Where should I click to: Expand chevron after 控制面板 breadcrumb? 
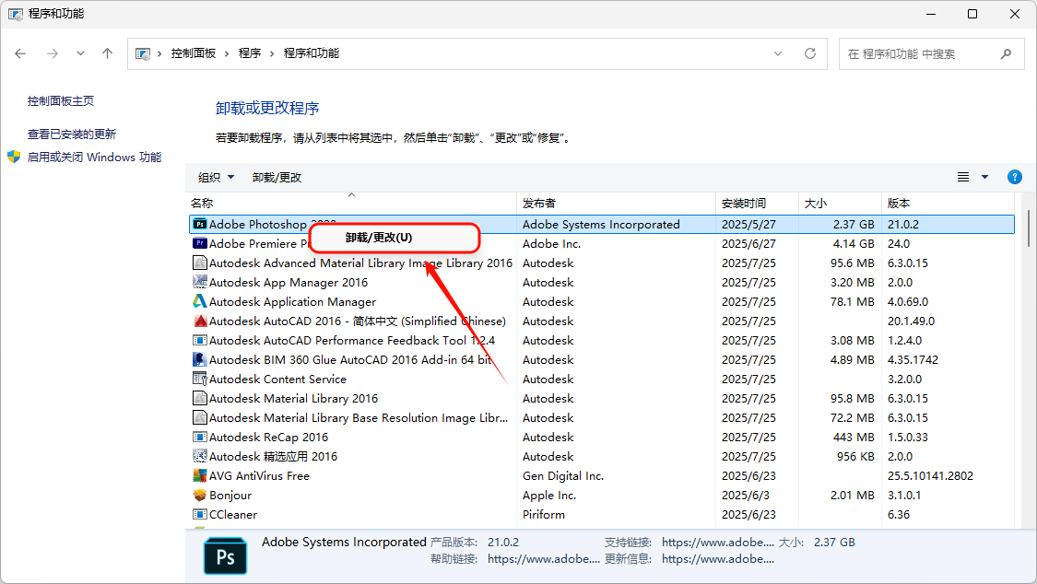pos(227,53)
